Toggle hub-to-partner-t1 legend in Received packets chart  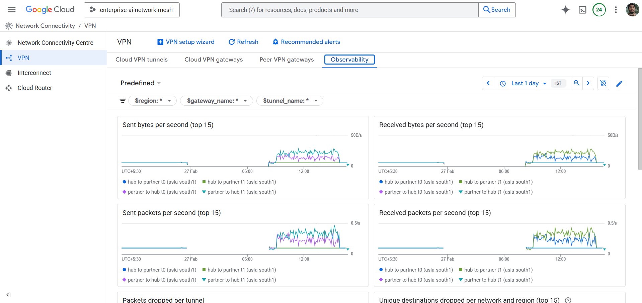[x=496, y=270]
